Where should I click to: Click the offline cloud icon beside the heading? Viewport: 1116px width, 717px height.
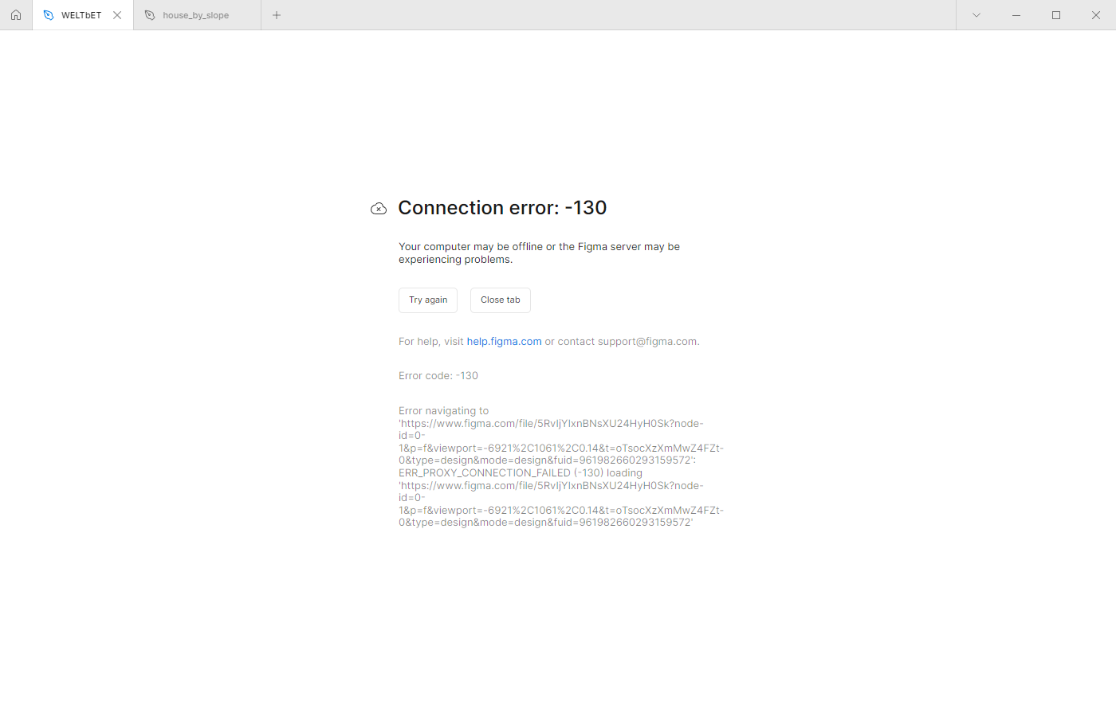(x=379, y=209)
